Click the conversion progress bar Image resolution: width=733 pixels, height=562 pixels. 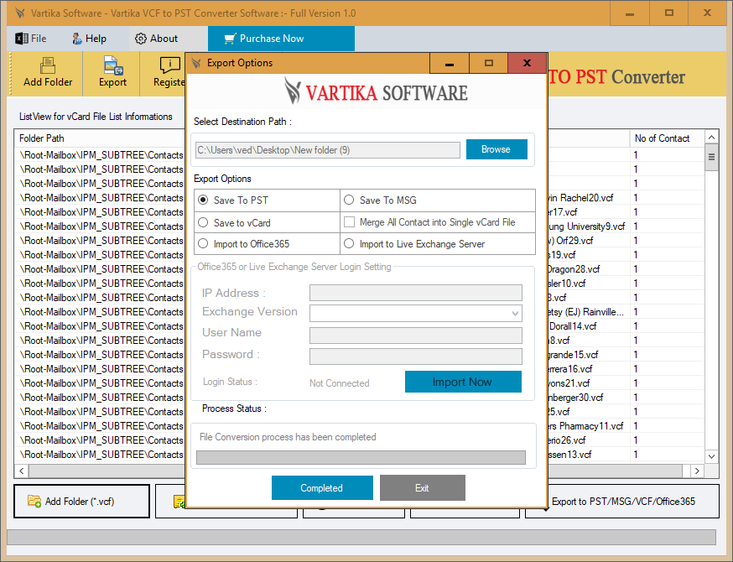[x=361, y=457]
